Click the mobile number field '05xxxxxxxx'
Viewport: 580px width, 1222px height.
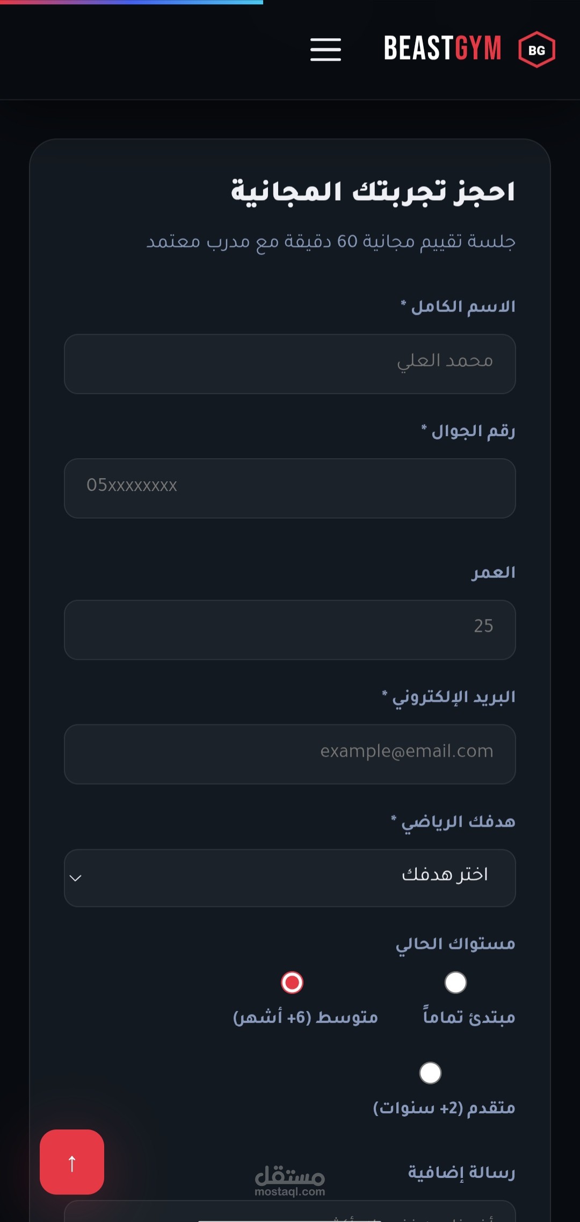pyautogui.click(x=290, y=488)
